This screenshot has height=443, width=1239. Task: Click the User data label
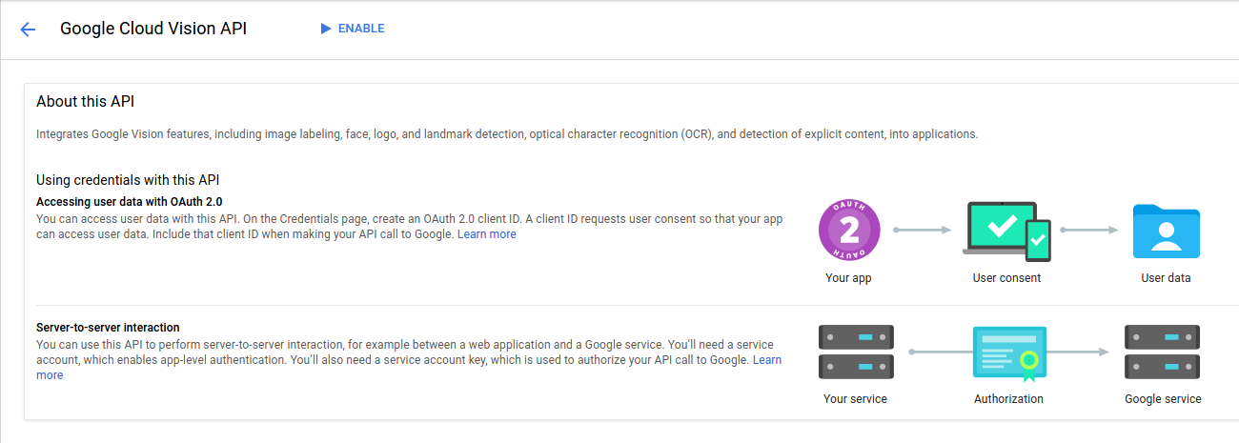pyautogui.click(x=1166, y=278)
